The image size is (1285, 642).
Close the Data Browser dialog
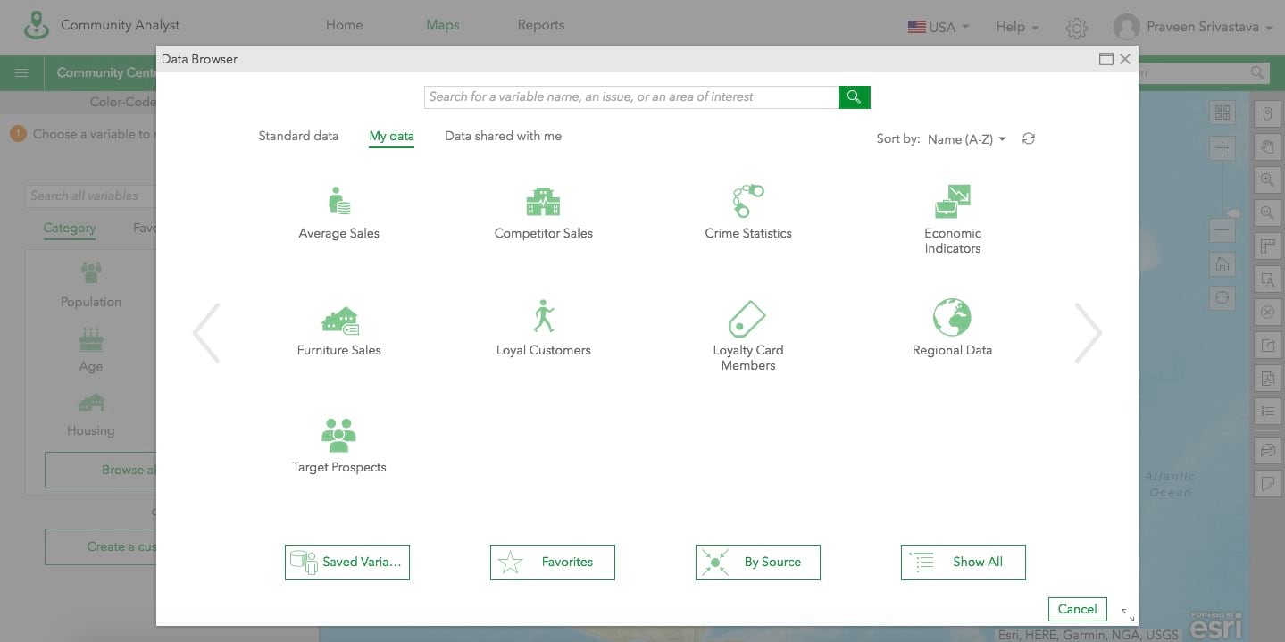(x=1125, y=59)
